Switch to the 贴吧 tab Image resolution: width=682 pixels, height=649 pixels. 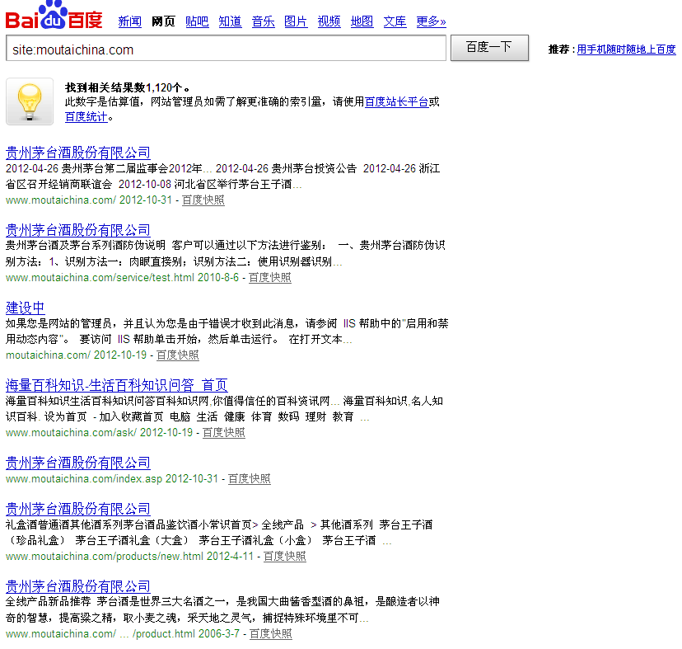[x=197, y=21]
